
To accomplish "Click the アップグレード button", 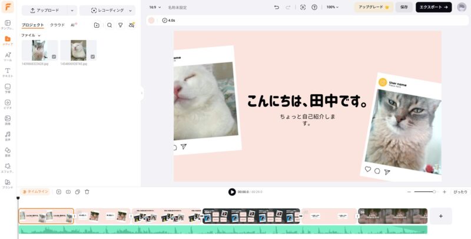I will click(373, 7).
